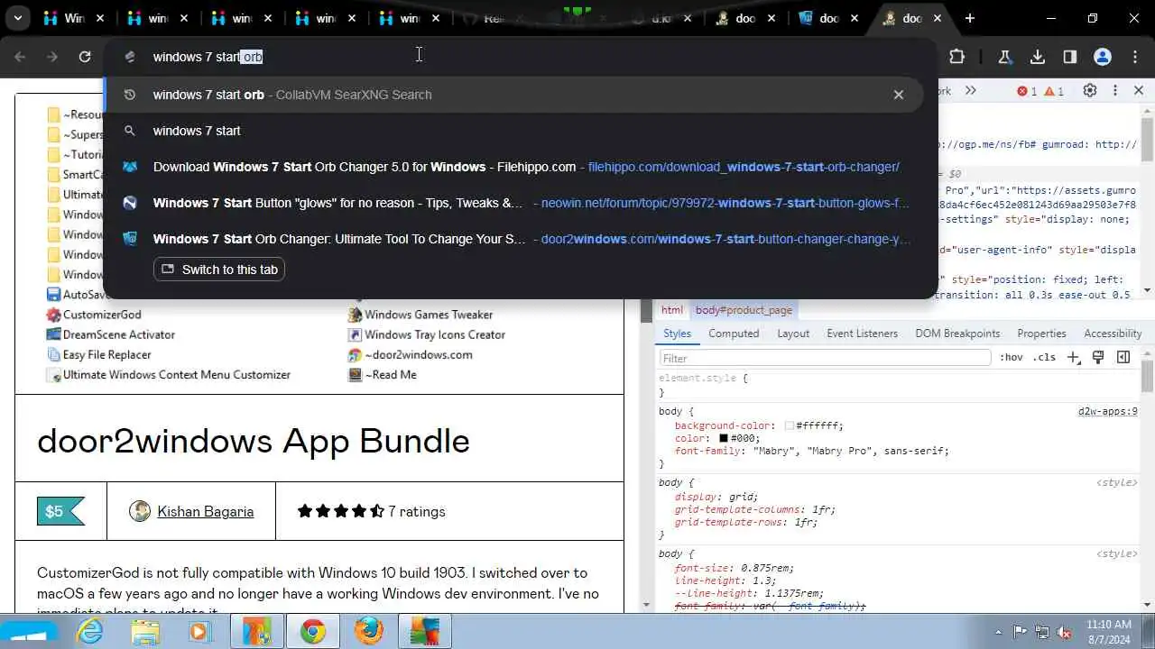Open the DevTools errors count indicator
Viewport: 1155px width, 649px height.
(x=1027, y=91)
